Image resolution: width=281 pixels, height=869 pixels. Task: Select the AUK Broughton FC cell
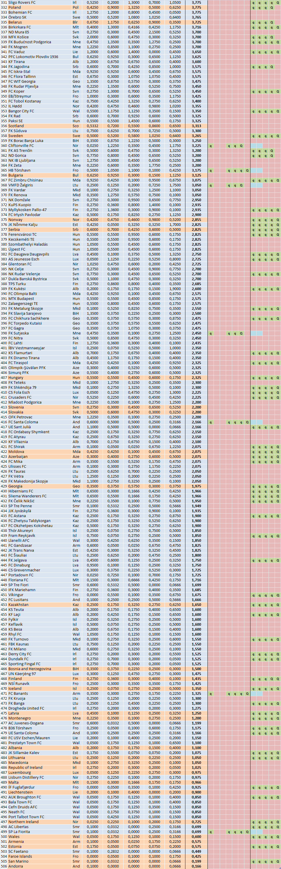click(25, 797)
